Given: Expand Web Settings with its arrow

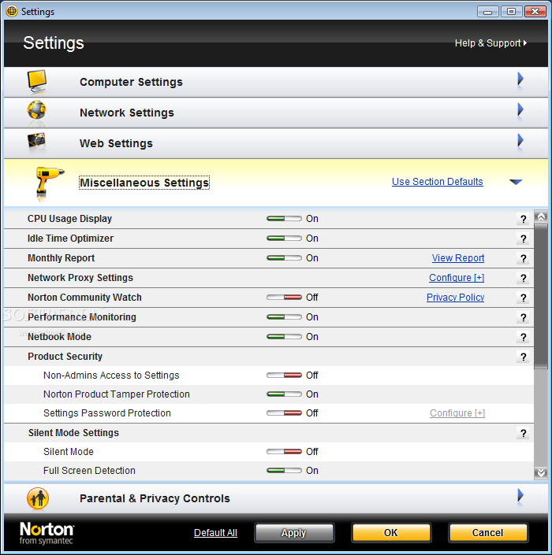Looking at the screenshot, I should [x=520, y=140].
